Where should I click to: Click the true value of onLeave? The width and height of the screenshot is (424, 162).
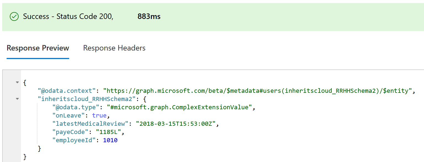(x=99, y=116)
